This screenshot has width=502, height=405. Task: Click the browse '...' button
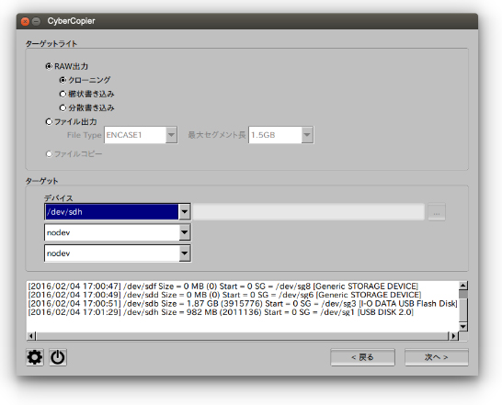[437, 212]
